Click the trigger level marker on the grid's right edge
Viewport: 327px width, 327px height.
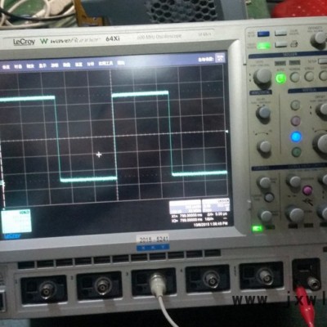(226, 132)
